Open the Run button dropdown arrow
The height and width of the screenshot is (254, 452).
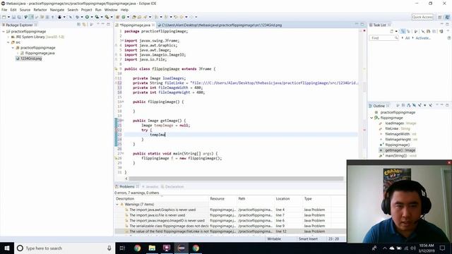click(92, 17)
